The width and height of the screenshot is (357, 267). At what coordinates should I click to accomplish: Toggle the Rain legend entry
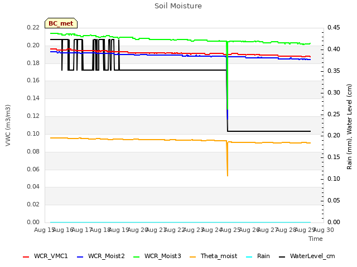tap(258, 256)
